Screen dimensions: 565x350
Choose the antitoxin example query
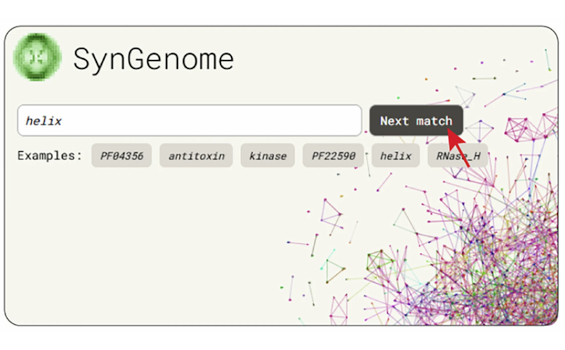pyautogui.click(x=196, y=156)
